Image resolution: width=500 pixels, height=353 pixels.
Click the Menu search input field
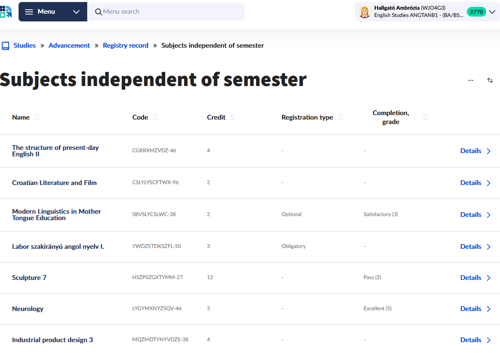coord(170,12)
